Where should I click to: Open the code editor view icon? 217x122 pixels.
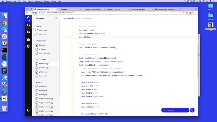pyautogui.click(x=28, y=25)
